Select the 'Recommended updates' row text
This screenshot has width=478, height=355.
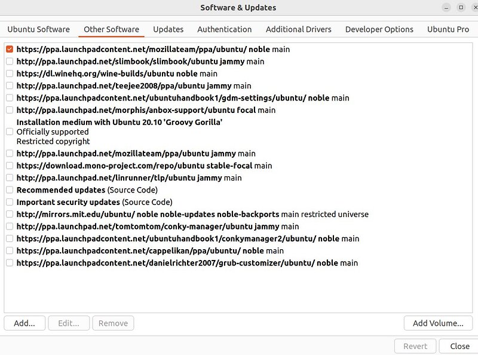pos(87,190)
